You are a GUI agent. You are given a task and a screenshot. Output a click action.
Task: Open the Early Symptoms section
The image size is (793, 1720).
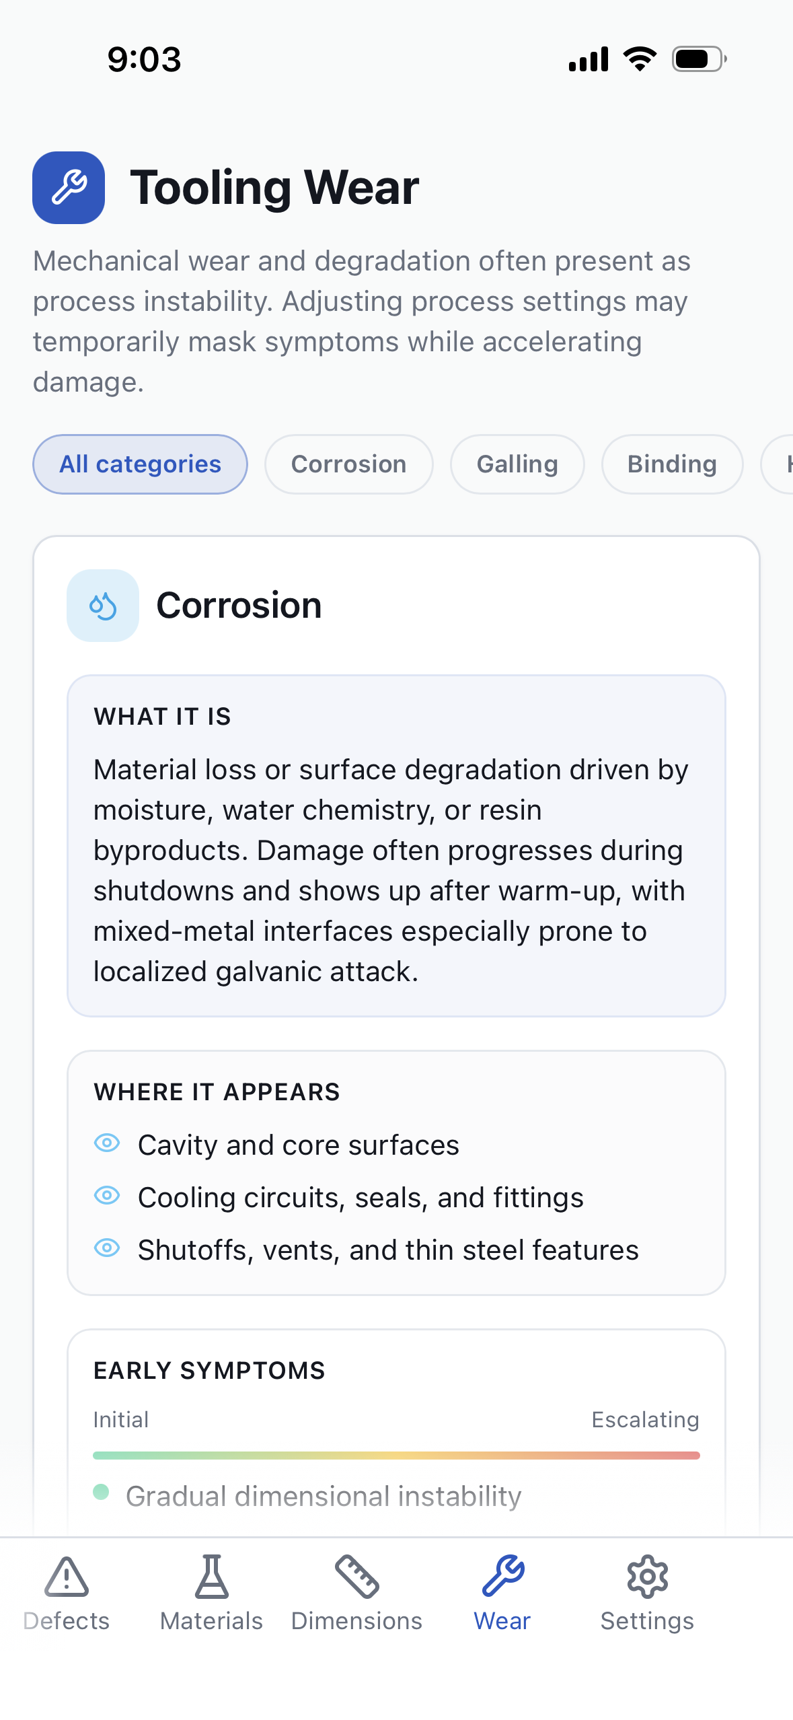[x=209, y=1369]
